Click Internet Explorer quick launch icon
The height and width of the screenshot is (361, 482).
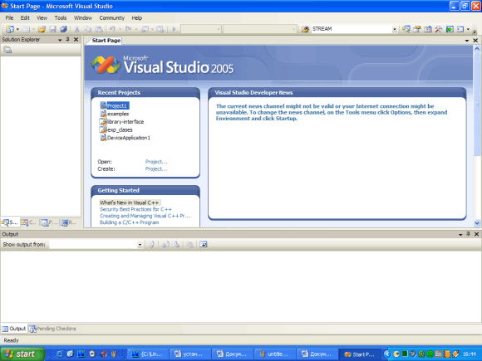click(x=60, y=354)
